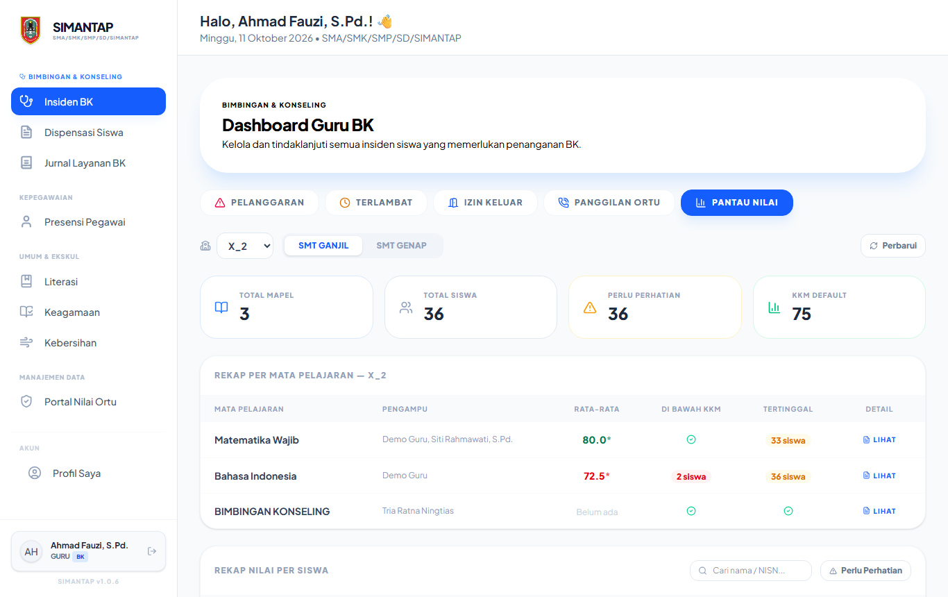Click the green check under Di Bawah KKM for Matematika Wajib
This screenshot has width=948, height=597.
click(x=691, y=439)
